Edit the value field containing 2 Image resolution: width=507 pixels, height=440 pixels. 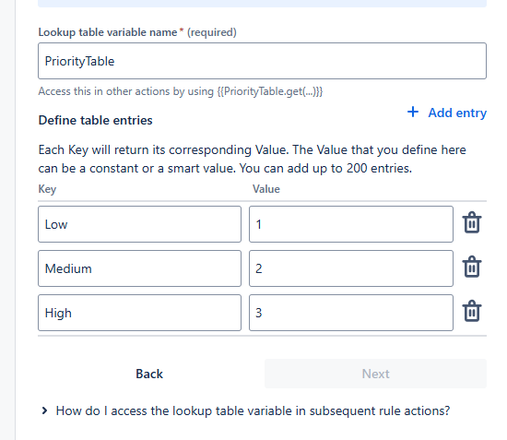[351, 268]
